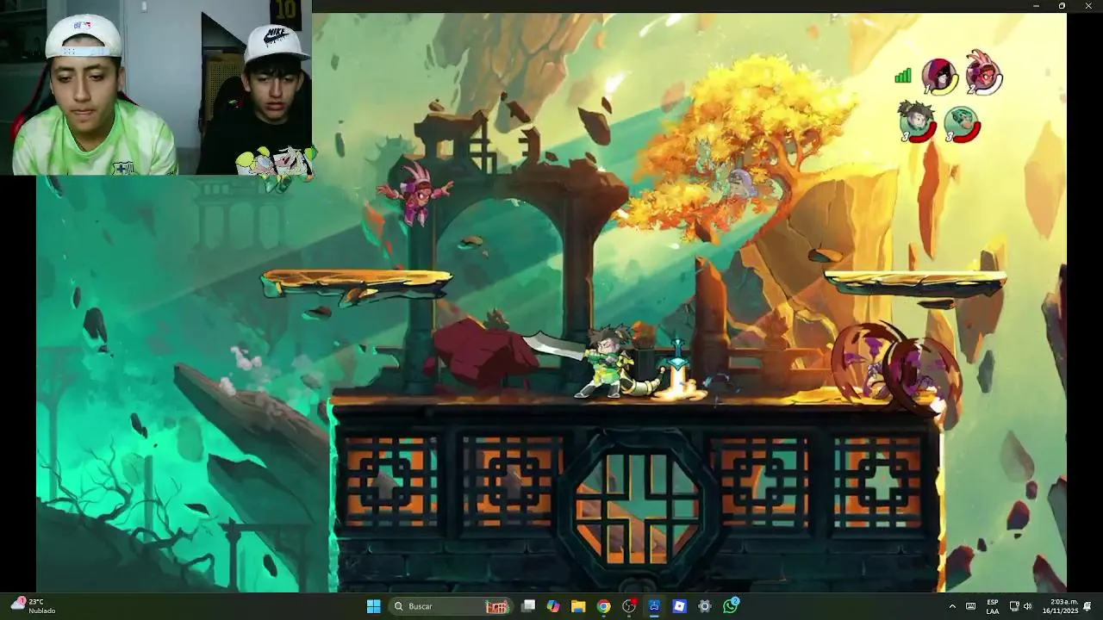Open the notification bell in the tray
The width and height of the screenshot is (1103, 620).
1087,606
